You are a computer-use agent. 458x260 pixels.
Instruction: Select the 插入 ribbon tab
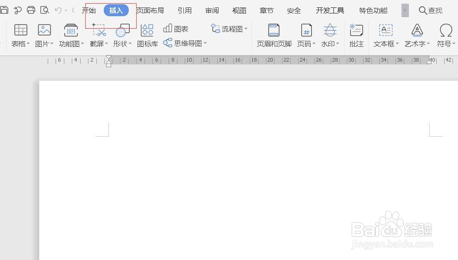tap(116, 11)
